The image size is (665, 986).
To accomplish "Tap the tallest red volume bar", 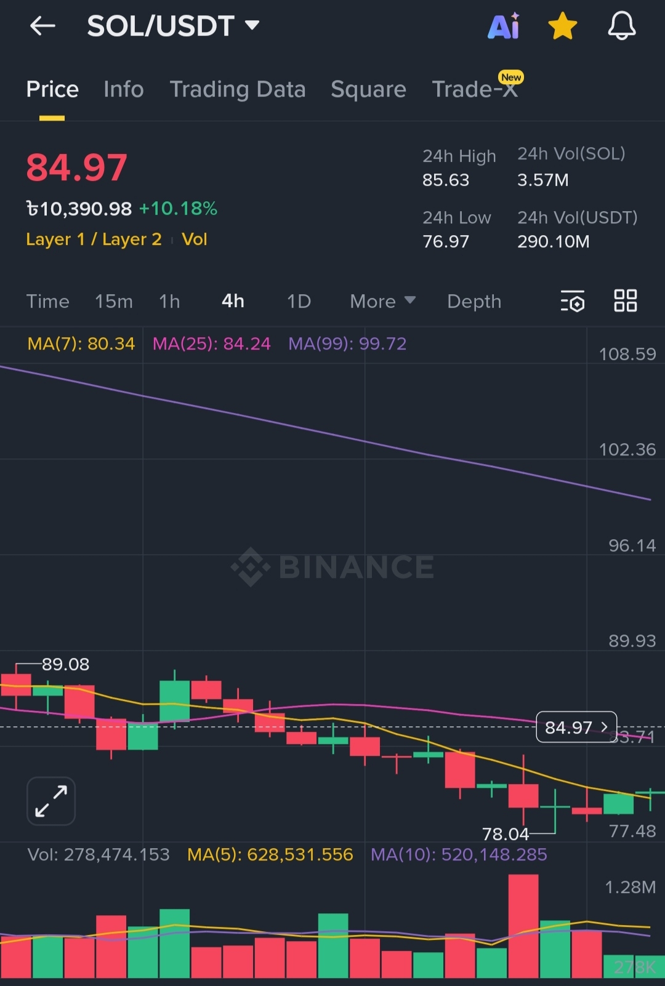I will [x=523, y=926].
